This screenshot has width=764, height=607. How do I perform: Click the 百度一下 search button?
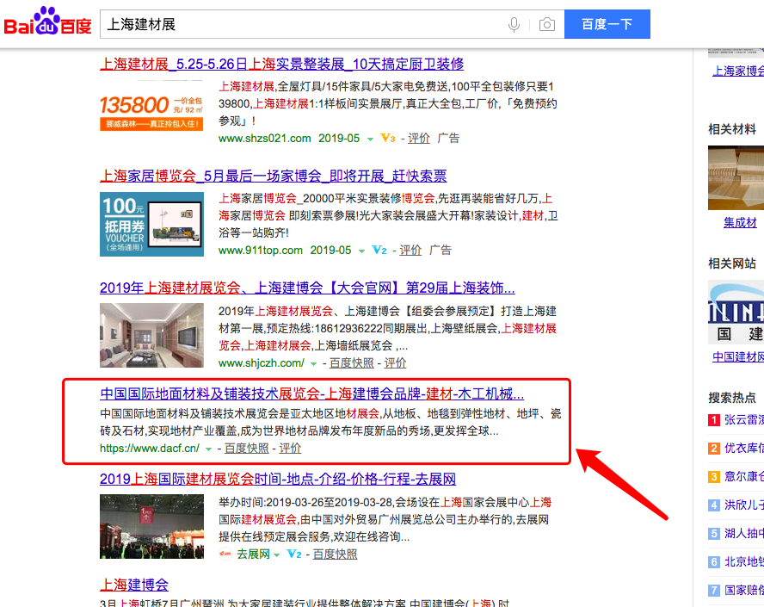coord(607,24)
